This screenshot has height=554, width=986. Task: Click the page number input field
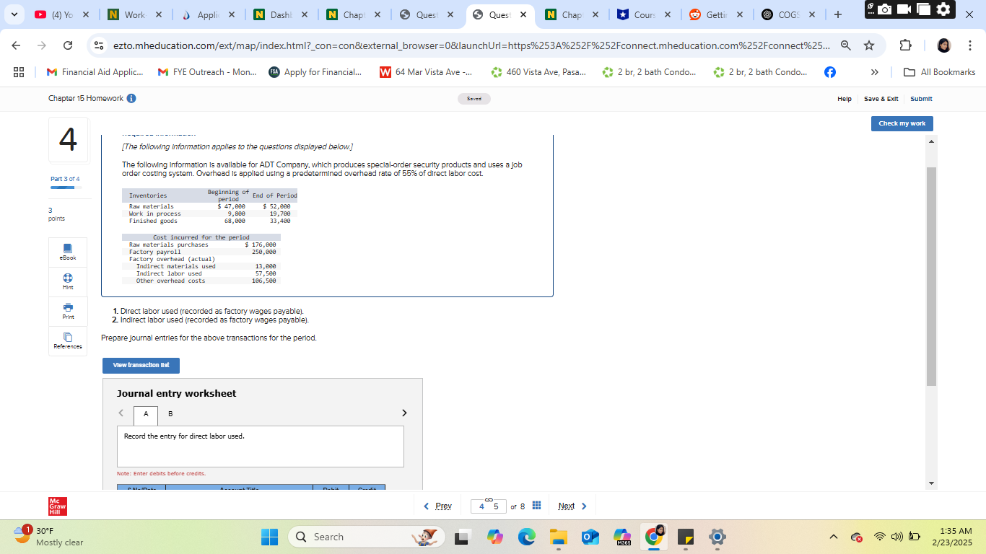(488, 506)
